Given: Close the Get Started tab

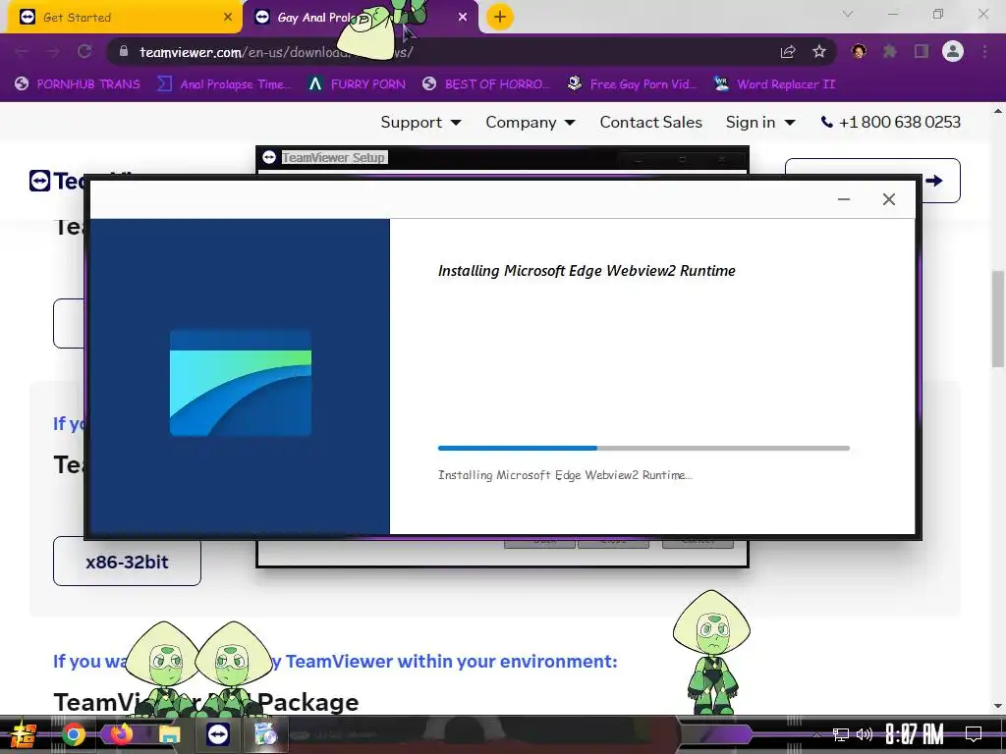Looking at the screenshot, I should point(228,18).
